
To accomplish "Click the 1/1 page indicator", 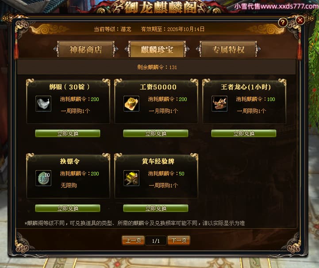I will tap(156, 241).
